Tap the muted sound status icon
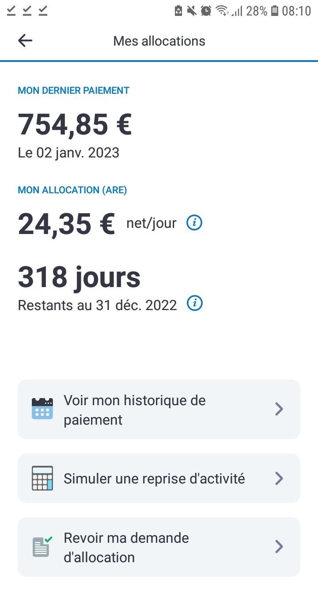 [x=192, y=11]
